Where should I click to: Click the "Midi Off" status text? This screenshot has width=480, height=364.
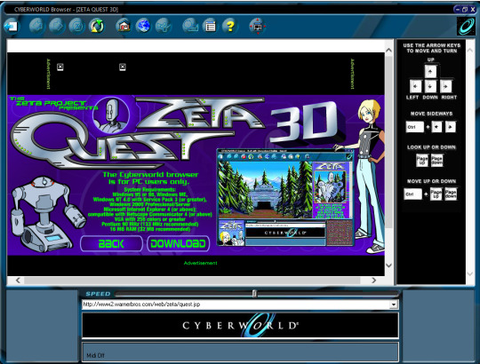95,355
